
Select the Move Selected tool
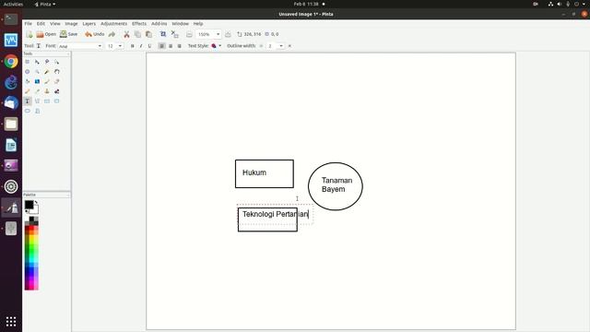tap(37, 62)
